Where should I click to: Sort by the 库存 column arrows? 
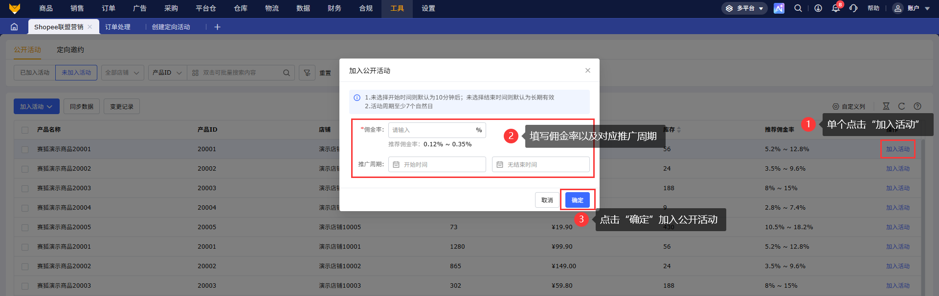click(x=679, y=130)
